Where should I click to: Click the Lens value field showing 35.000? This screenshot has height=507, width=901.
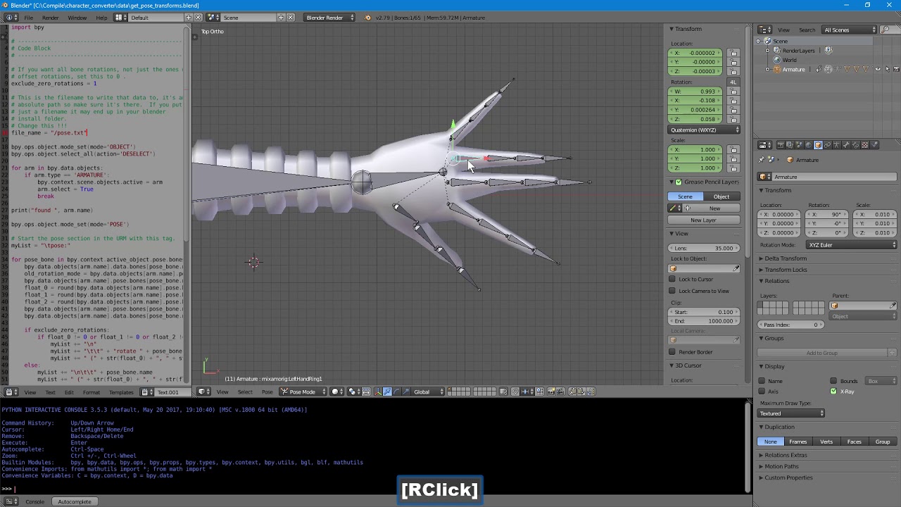click(704, 248)
